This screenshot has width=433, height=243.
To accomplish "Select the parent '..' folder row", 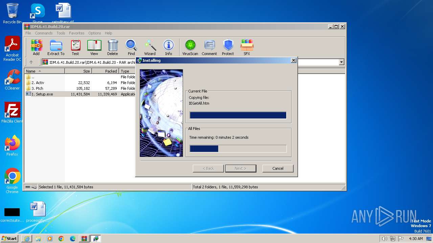I will tap(80, 77).
